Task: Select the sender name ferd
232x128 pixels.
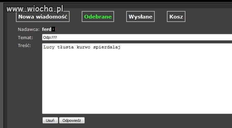Action: point(47,29)
